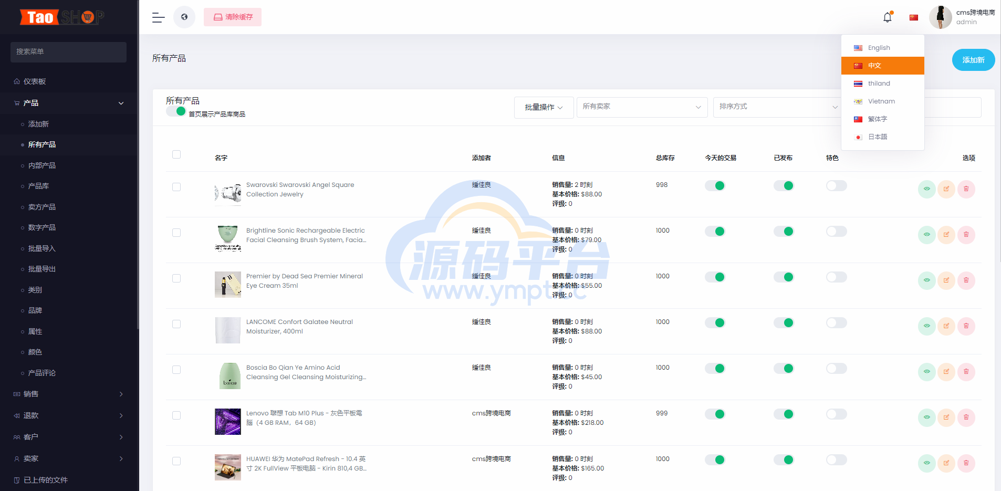Open the notifications bell icon
Image resolution: width=1001 pixels, height=491 pixels.
tap(888, 17)
